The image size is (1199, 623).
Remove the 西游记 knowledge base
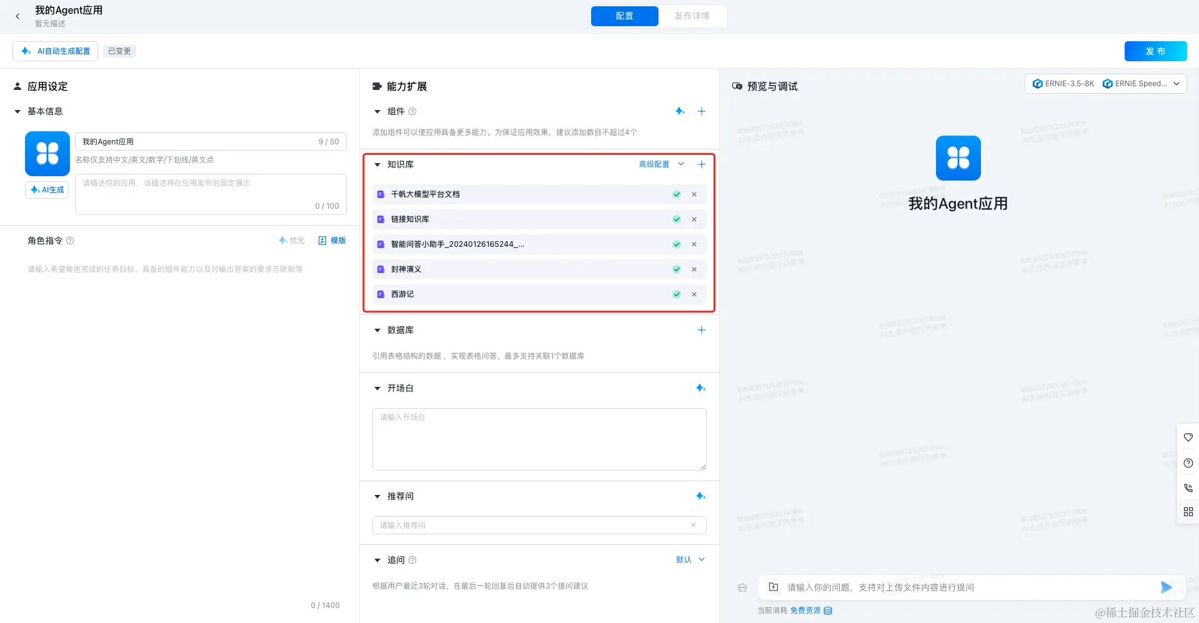pyautogui.click(x=694, y=294)
